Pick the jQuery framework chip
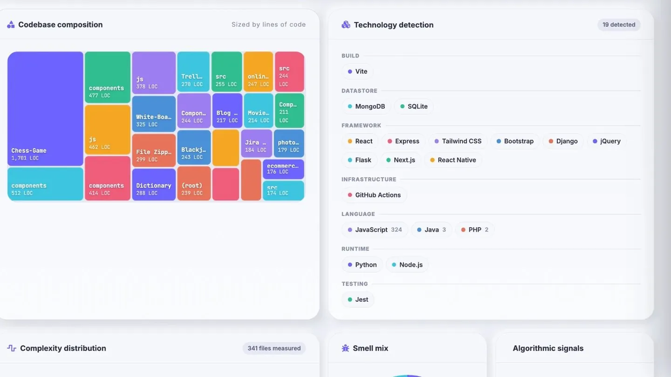 (607, 141)
